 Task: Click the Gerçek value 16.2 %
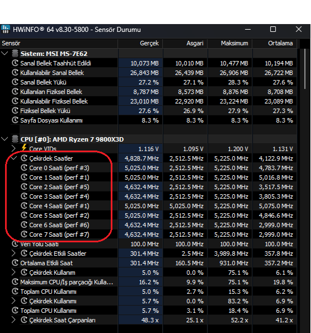click(x=149, y=282)
